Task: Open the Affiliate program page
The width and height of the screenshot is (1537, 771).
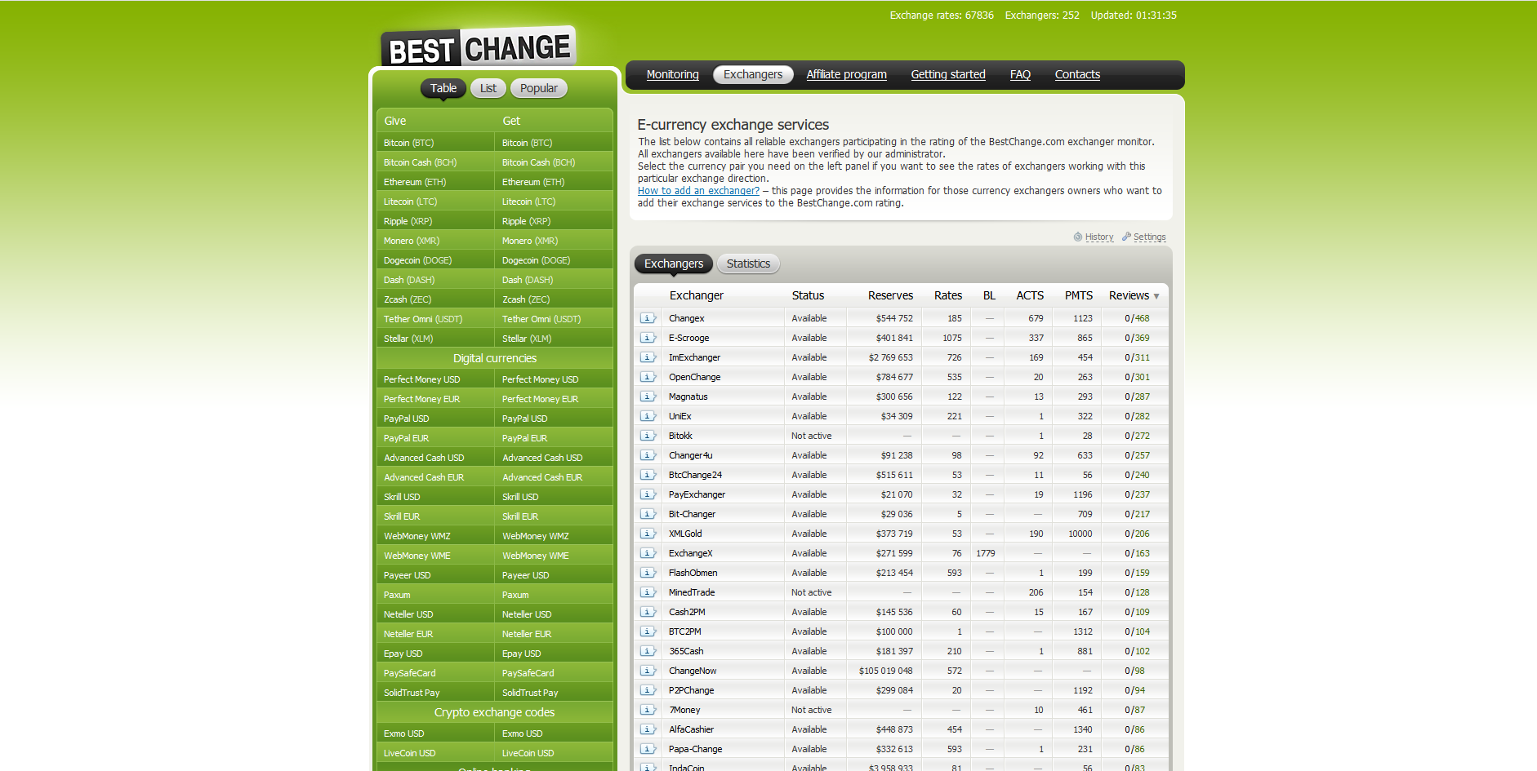Action: coord(846,74)
